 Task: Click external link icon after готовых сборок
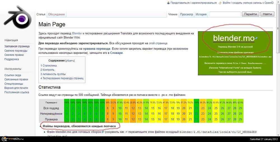pyautogui.click(x=103, y=132)
